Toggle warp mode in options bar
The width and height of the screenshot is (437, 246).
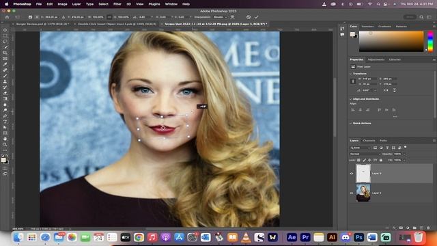232,17
